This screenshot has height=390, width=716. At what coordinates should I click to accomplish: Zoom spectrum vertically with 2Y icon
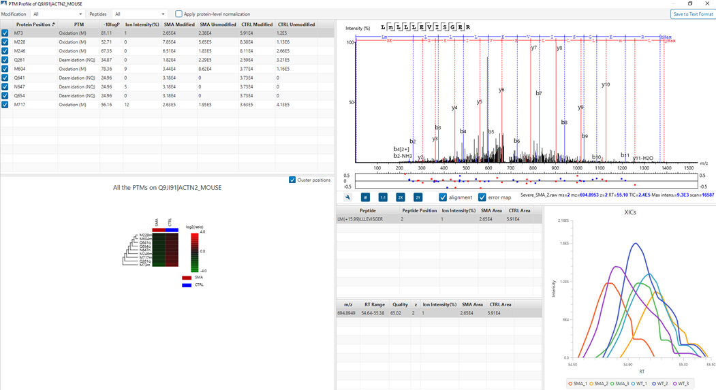tap(418, 197)
